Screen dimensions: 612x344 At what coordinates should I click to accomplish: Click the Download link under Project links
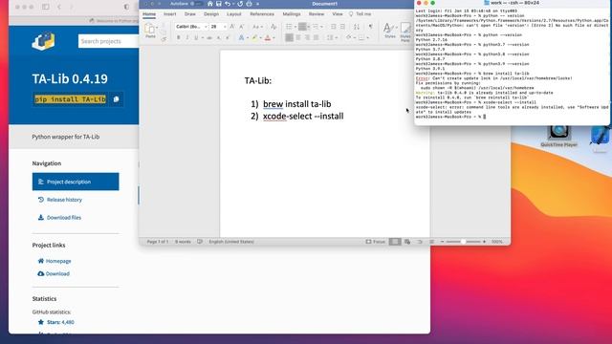click(x=54, y=274)
